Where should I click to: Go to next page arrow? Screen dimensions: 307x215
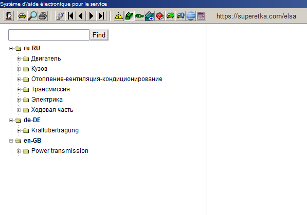(x=91, y=16)
